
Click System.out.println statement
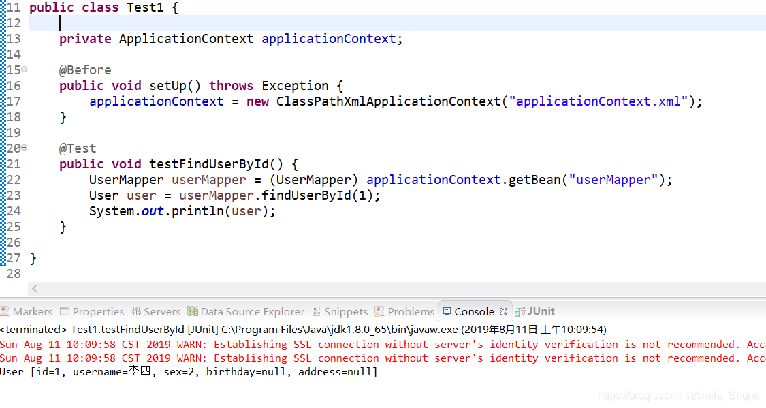click(x=182, y=211)
